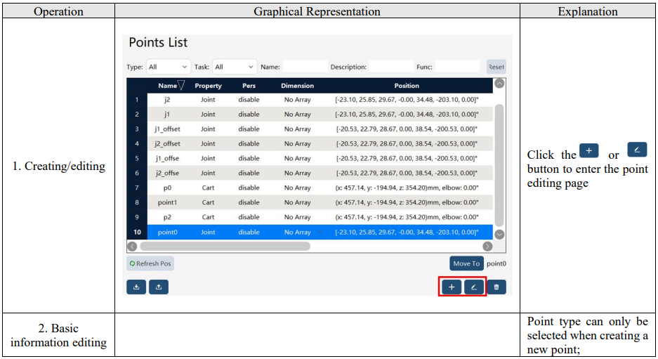Viewport: 658px width, 359px height.
Task: Open the Type filter dropdown
Action: [169, 67]
